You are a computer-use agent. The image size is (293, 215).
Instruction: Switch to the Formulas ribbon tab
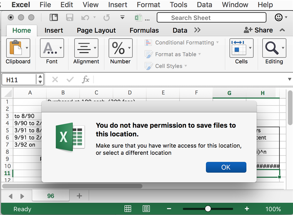pos(144,30)
